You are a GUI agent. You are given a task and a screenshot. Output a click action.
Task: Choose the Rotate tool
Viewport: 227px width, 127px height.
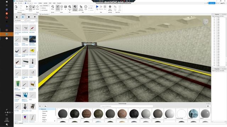tap(37, 7)
